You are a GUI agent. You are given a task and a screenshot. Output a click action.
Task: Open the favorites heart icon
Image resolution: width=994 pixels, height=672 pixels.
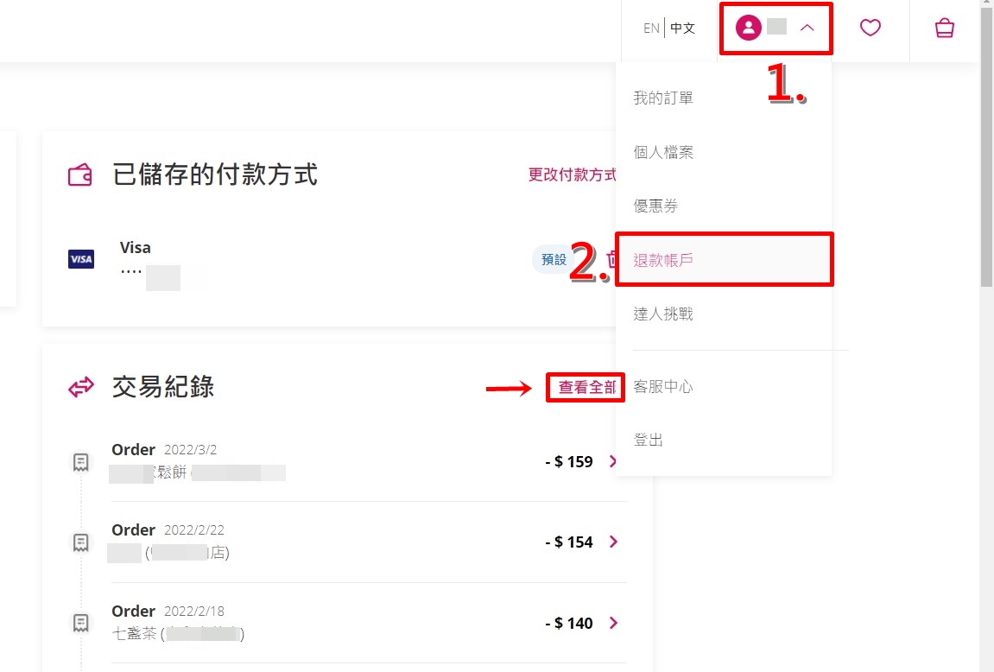point(870,28)
